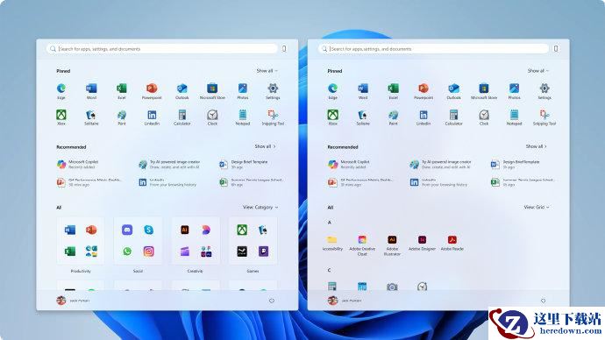Click the power button in left Start menu
Screen dimensions: 605x340
[272, 301]
